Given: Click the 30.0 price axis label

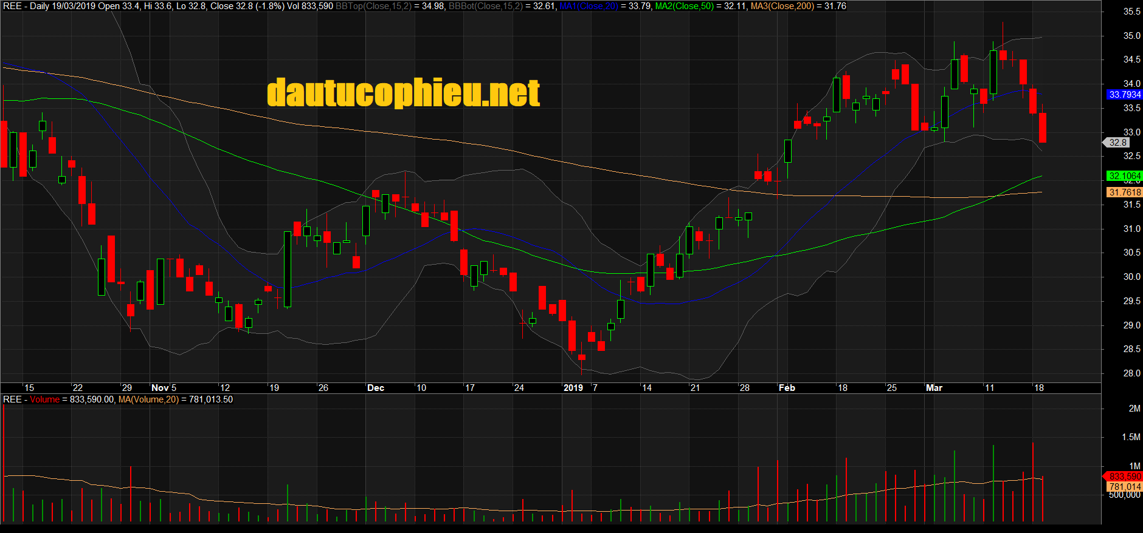Looking at the screenshot, I should pyautogui.click(x=1131, y=277).
